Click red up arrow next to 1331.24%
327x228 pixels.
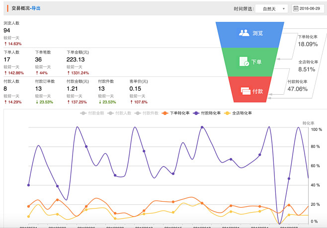coord(69,73)
